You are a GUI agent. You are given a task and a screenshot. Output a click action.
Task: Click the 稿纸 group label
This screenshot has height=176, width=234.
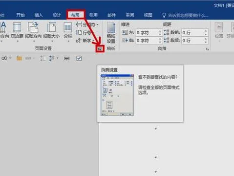pos(111,48)
